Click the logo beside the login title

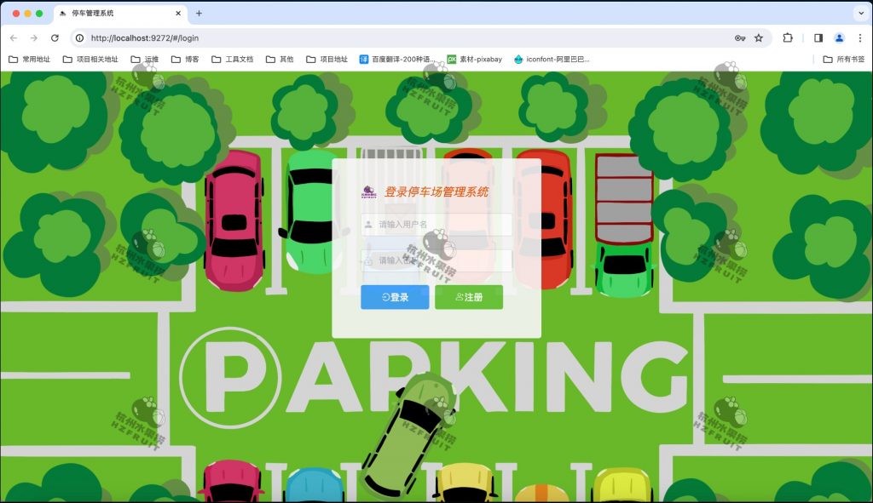tap(369, 192)
